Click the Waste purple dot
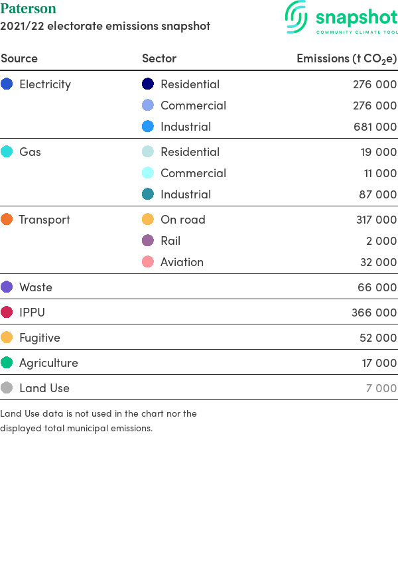This screenshot has height=564, width=398. (7, 287)
